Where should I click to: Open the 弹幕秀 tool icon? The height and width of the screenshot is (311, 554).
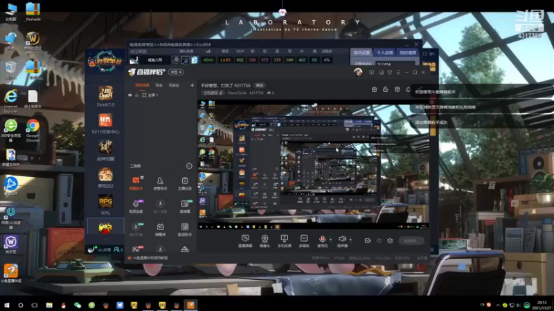tap(160, 229)
